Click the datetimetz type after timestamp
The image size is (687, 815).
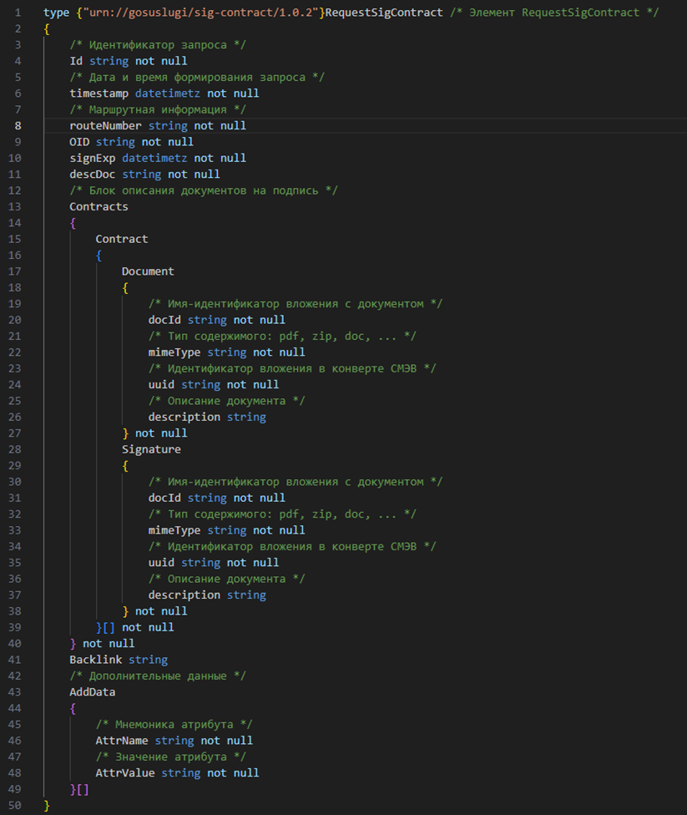pos(167,94)
